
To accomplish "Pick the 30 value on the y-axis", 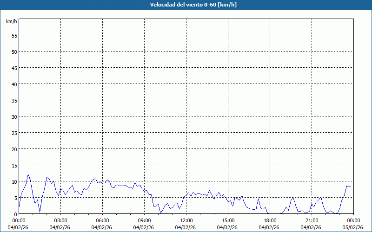I will [14, 116].
